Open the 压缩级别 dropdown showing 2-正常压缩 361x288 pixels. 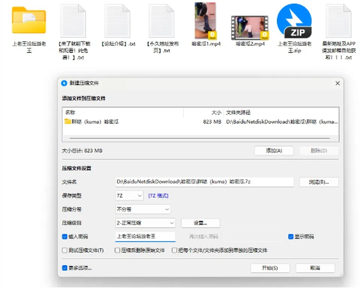(x=145, y=223)
